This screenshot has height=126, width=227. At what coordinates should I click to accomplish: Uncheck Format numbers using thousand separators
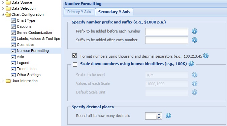75,55
